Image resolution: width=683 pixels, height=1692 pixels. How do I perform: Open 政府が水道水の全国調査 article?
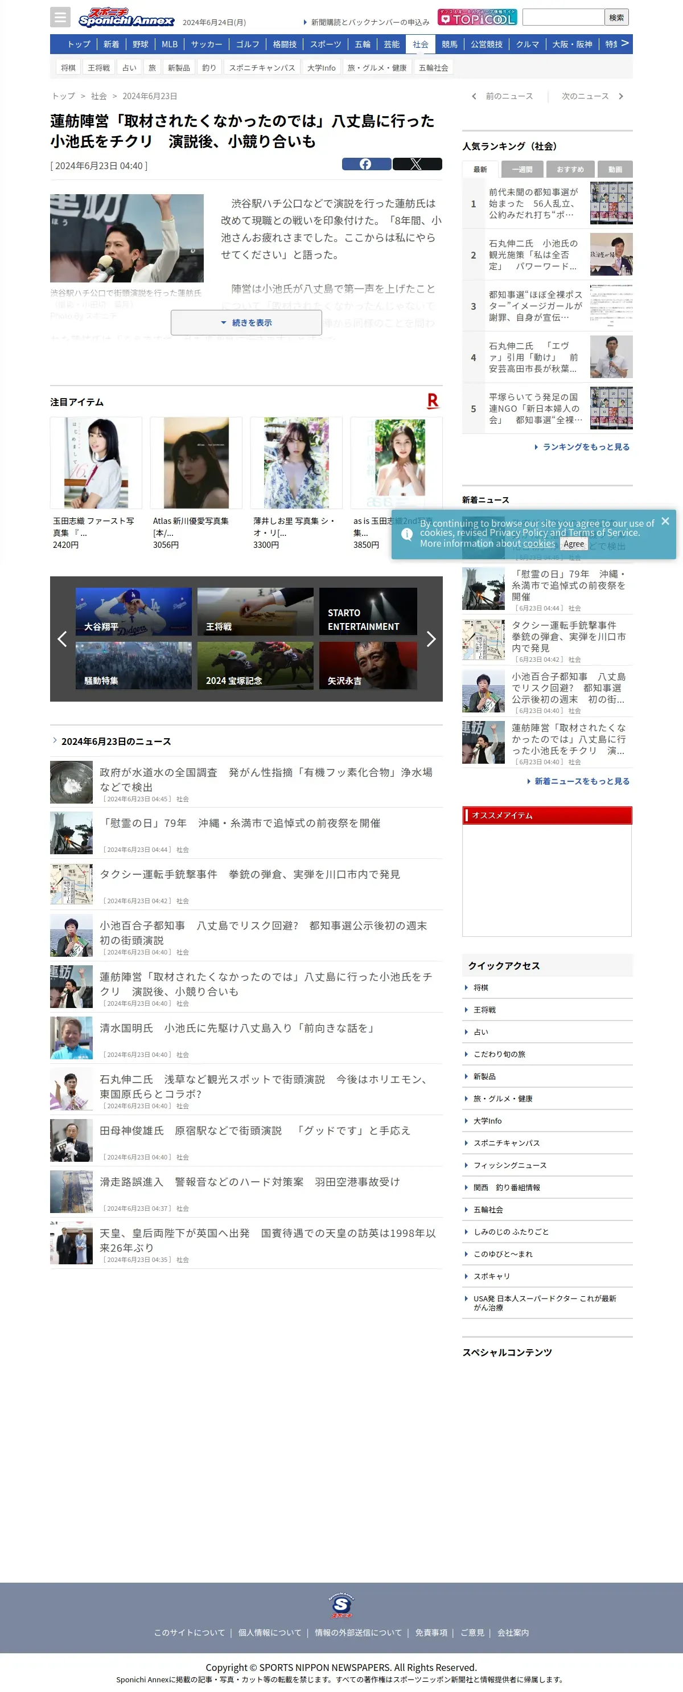tap(246, 783)
